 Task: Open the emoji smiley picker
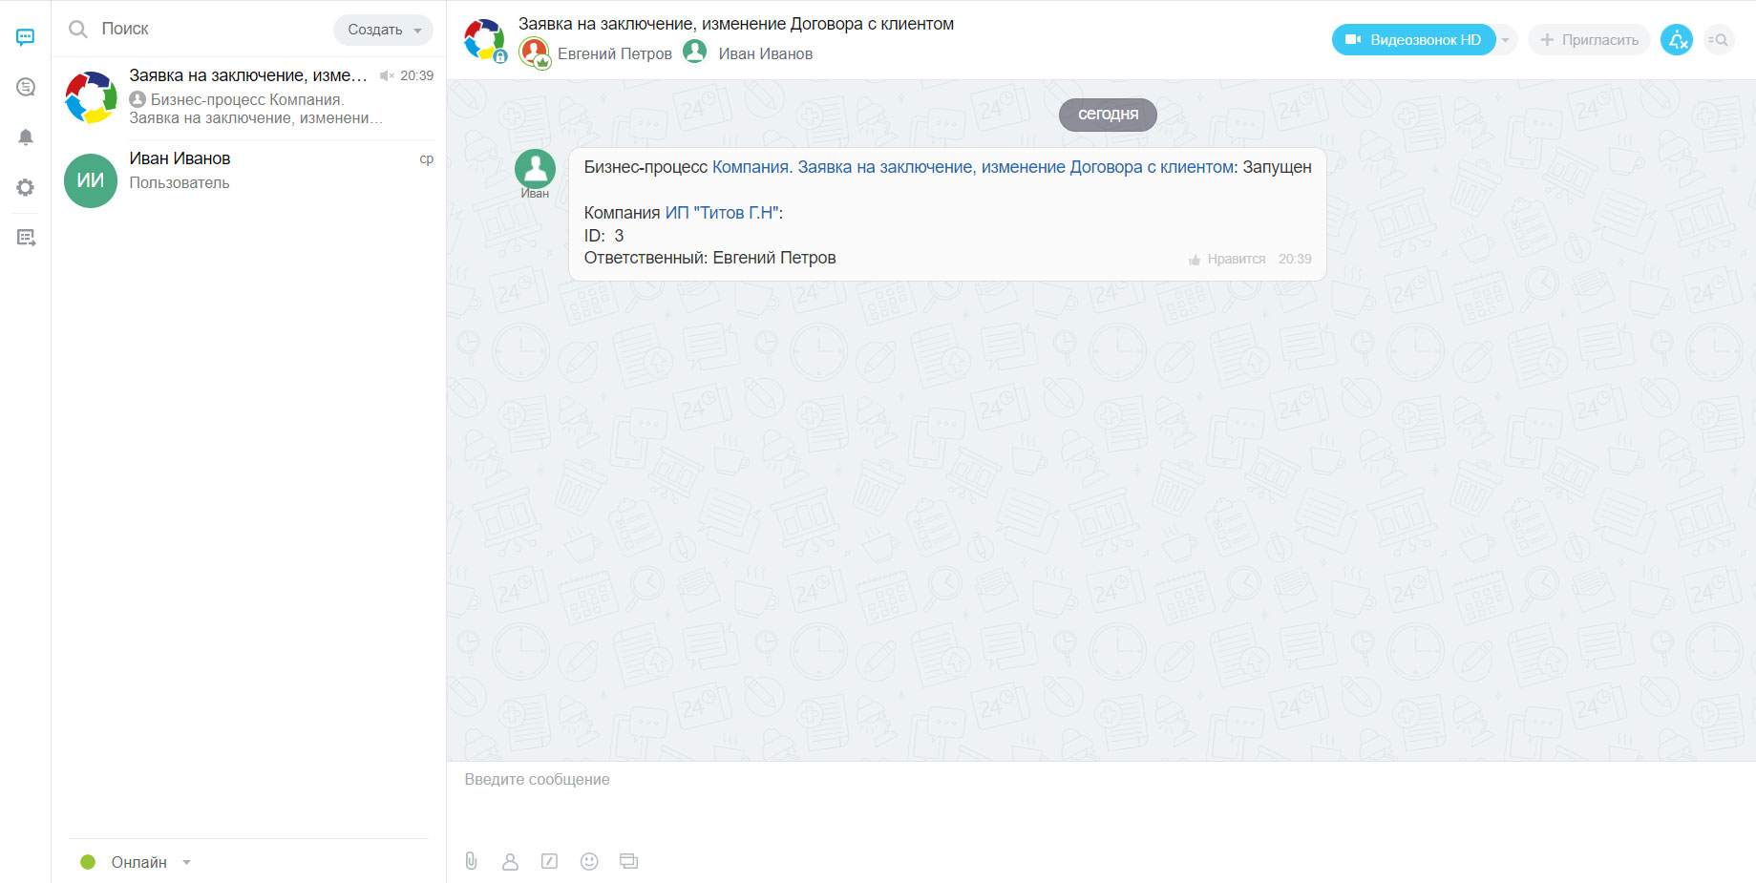pos(589,861)
